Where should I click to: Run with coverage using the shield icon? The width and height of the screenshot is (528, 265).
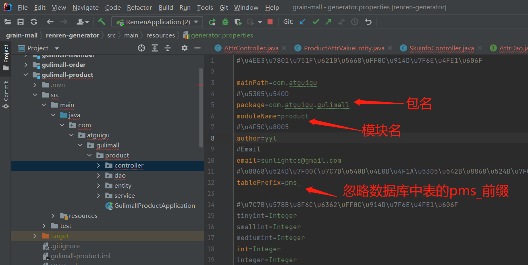[x=238, y=22]
